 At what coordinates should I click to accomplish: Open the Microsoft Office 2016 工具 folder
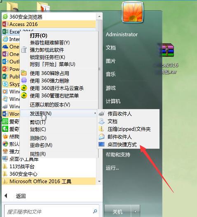(x=49, y=181)
